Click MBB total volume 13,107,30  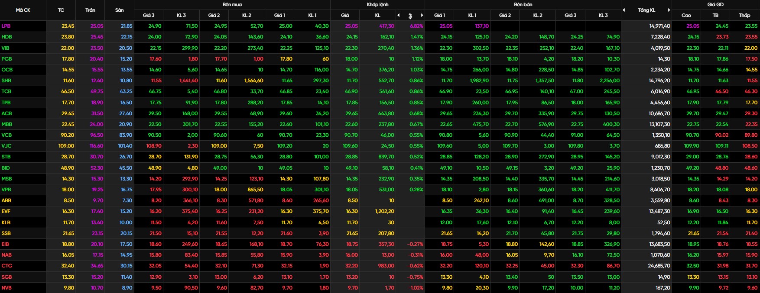tap(659, 124)
